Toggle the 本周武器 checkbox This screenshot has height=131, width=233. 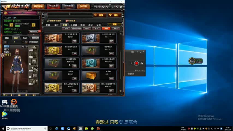click(64, 20)
